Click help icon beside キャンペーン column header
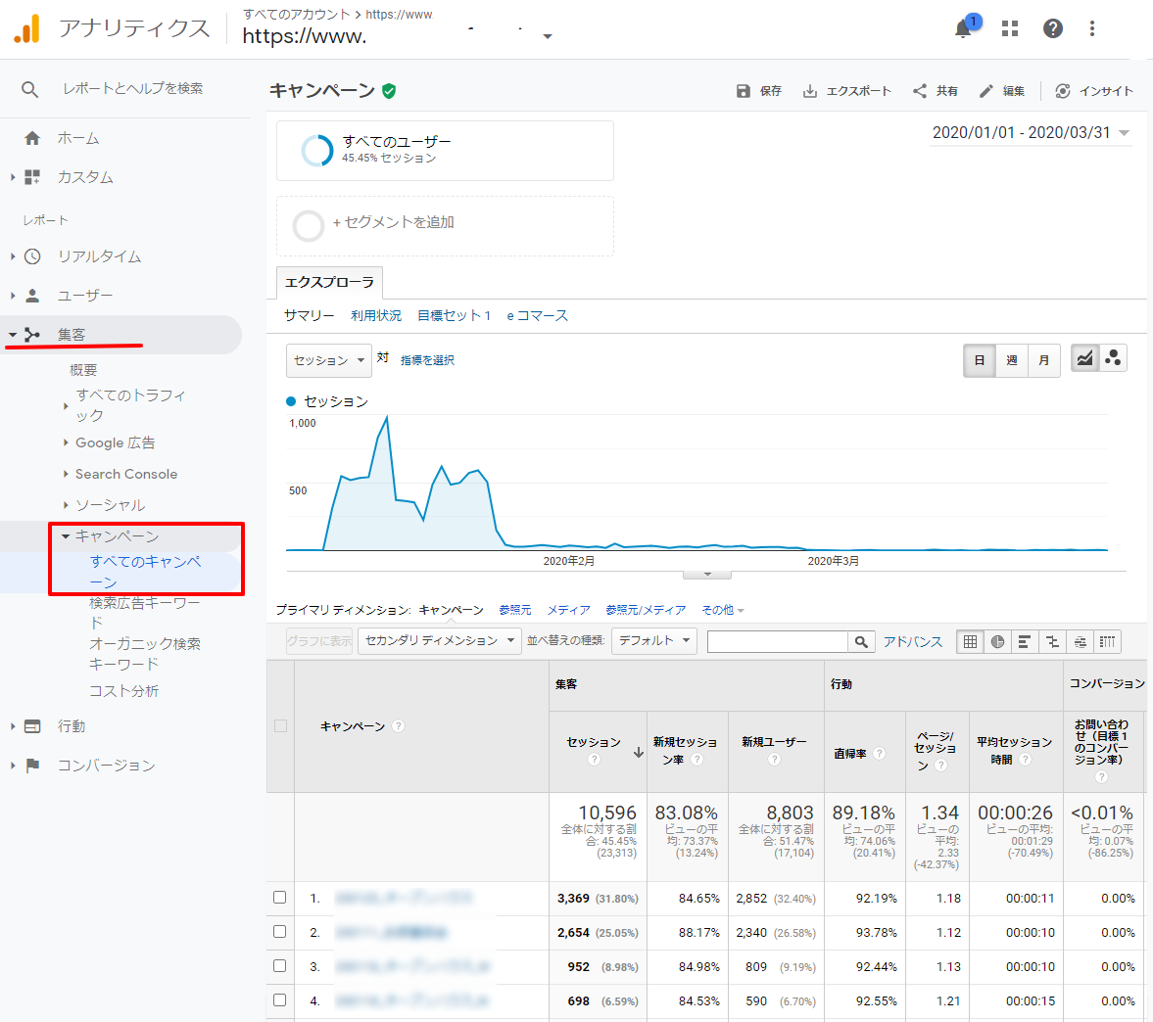 click(398, 726)
